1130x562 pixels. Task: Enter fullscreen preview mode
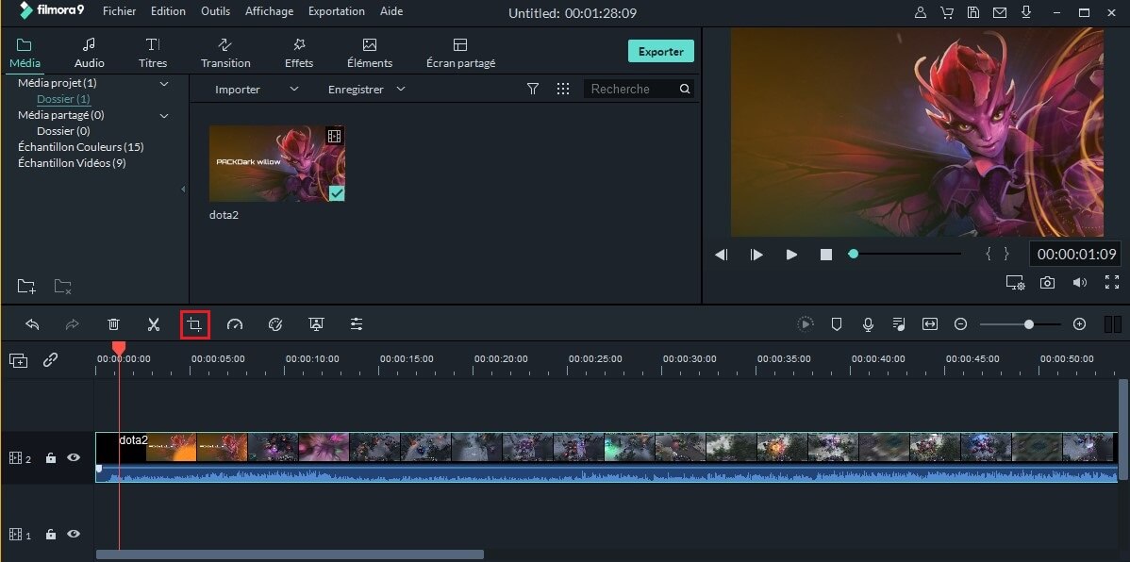tap(1112, 283)
